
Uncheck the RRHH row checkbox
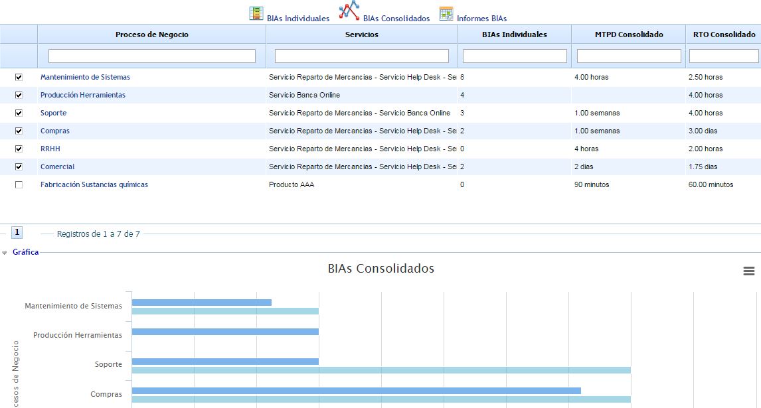pyautogui.click(x=19, y=149)
